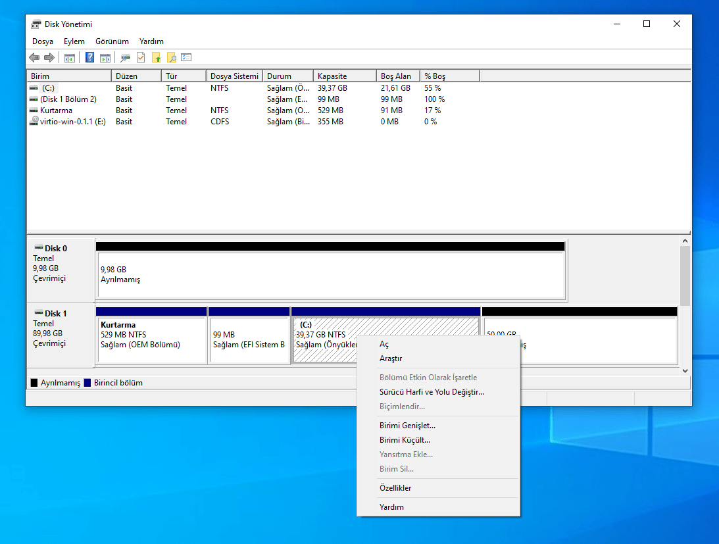The image size is (719, 544).
Task: Click the blue question mark help icon
Action: [90, 58]
